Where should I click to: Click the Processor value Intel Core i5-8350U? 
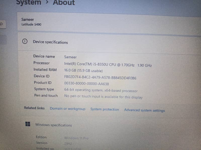coord(108,65)
